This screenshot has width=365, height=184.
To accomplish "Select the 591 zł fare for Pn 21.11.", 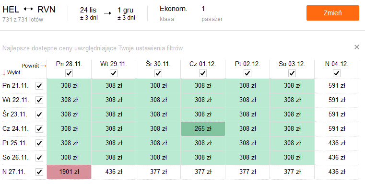I will [x=337, y=86].
